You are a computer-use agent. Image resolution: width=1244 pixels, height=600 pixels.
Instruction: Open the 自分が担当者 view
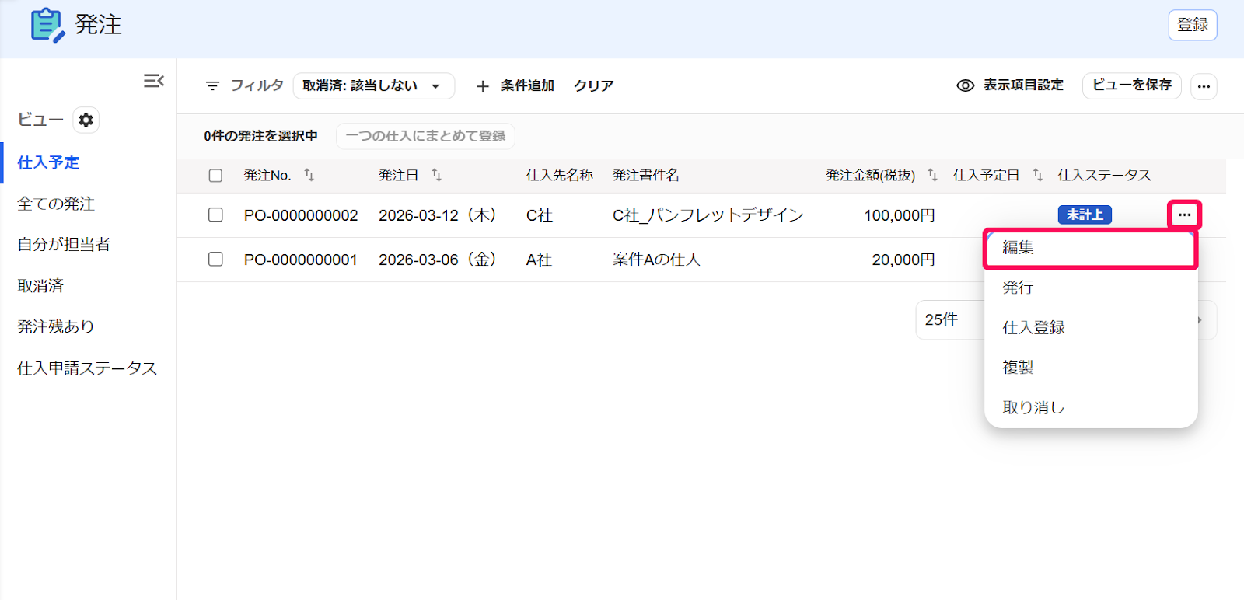pyautogui.click(x=64, y=244)
